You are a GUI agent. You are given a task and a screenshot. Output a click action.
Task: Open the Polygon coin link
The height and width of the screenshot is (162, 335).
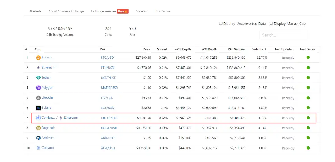coord(47,87)
